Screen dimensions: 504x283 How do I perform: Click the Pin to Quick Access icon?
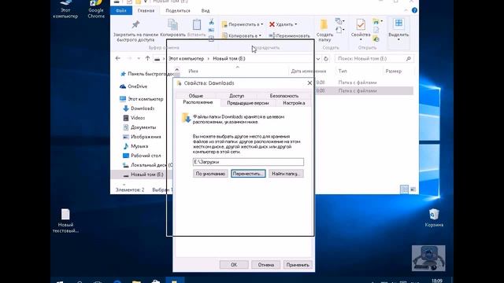point(135,24)
